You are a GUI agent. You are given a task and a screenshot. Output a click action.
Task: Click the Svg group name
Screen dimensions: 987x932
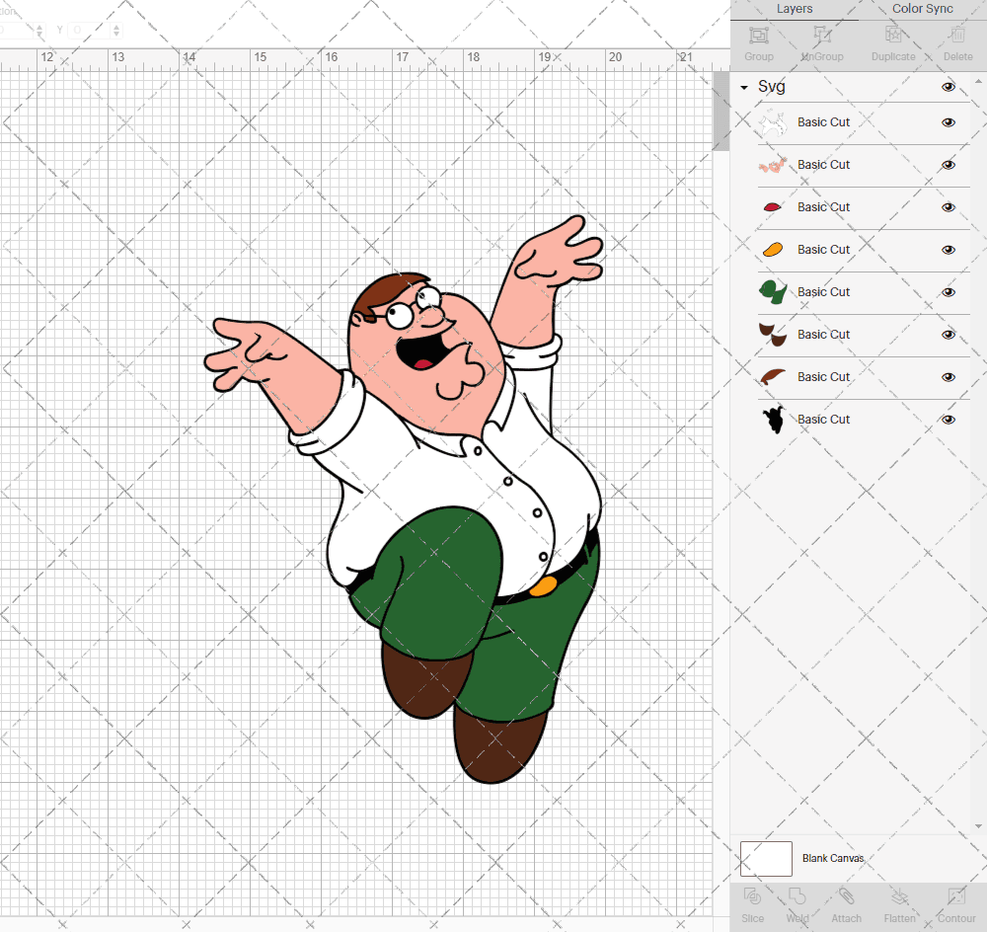tap(771, 86)
